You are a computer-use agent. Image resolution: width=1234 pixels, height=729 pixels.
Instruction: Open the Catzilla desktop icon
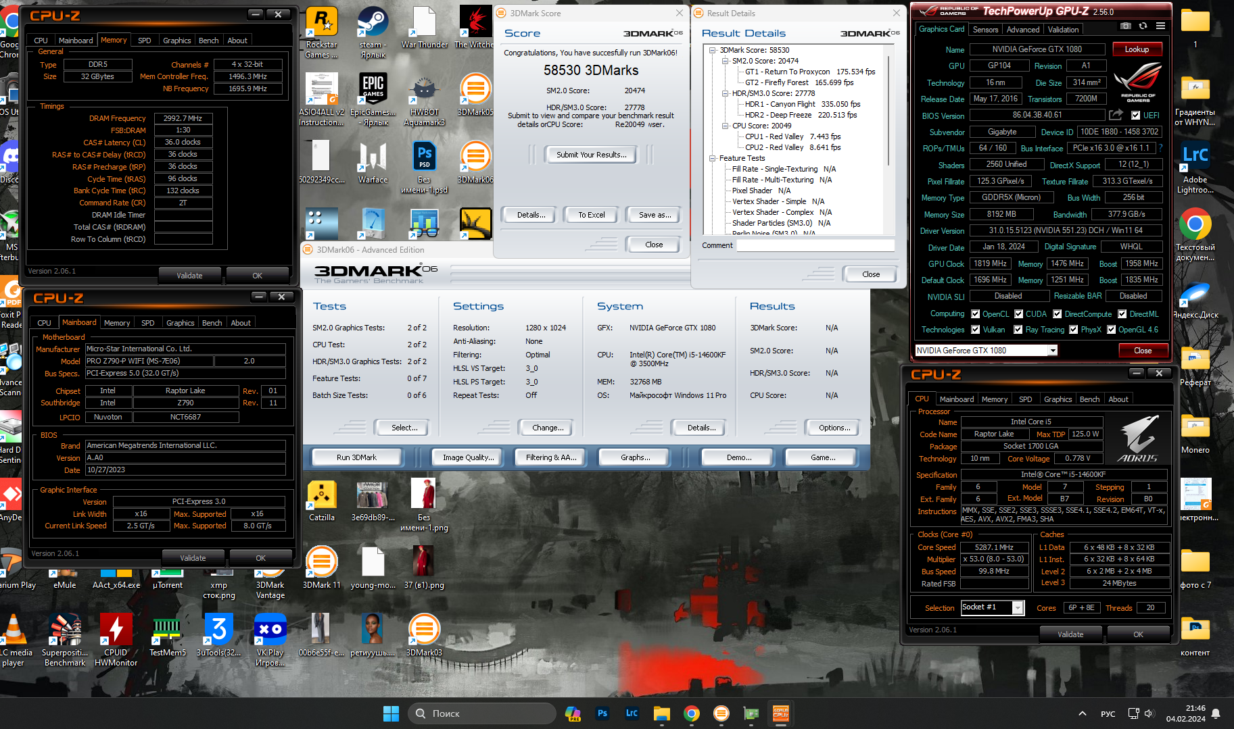pos(322,501)
